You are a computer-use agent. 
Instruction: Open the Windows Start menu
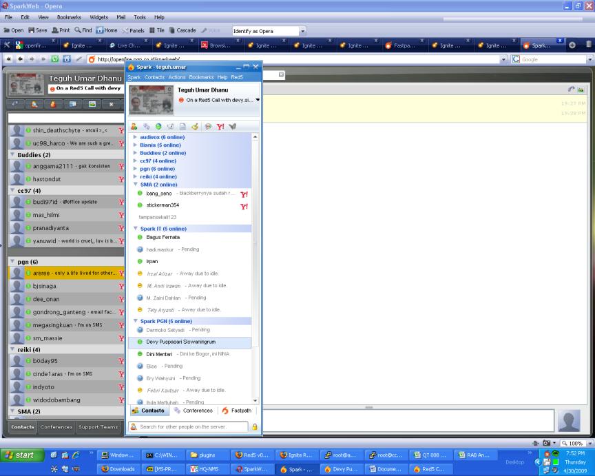point(23,455)
